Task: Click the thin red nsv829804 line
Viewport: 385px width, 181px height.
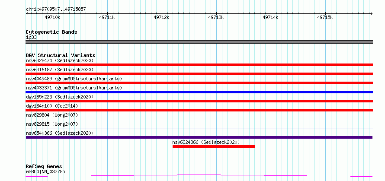Action: [199, 119]
